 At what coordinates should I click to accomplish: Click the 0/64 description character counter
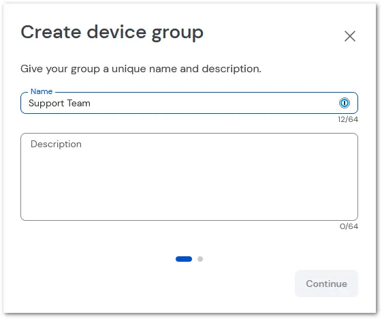tap(349, 226)
